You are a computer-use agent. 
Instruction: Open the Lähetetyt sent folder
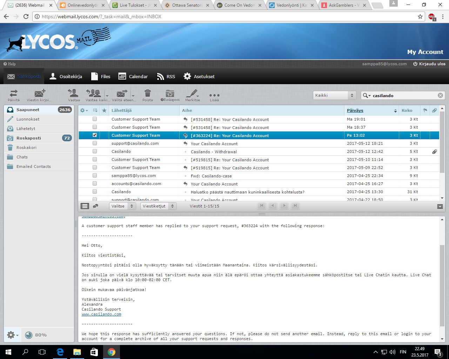click(39, 129)
